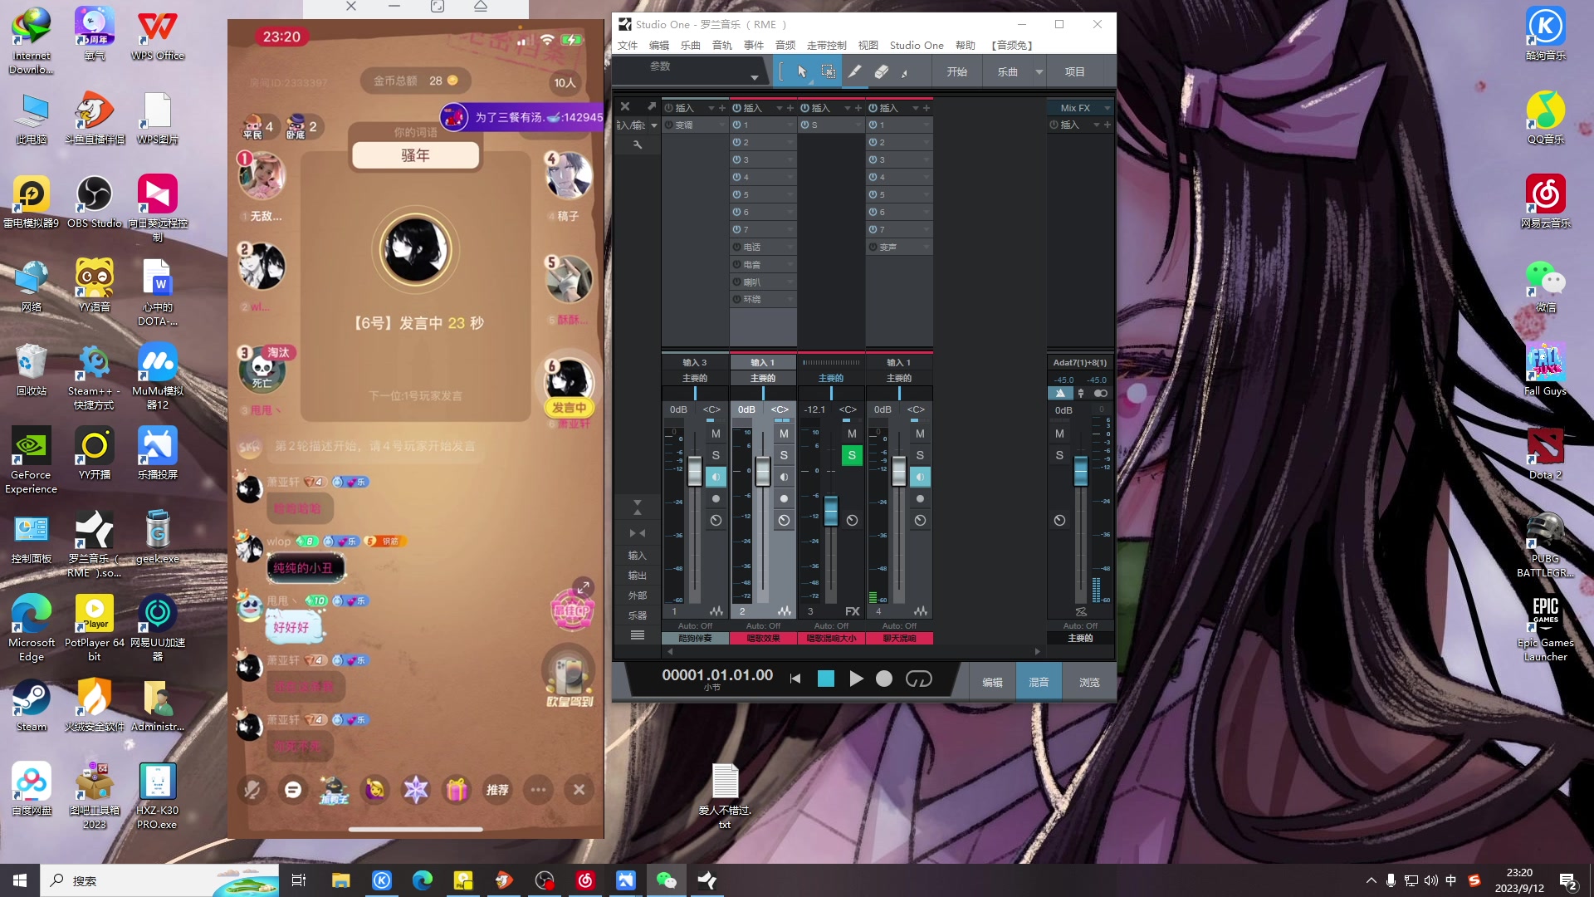Mute channel 1 酷狗伴奏
This screenshot has height=897, width=1594.
(x=716, y=434)
